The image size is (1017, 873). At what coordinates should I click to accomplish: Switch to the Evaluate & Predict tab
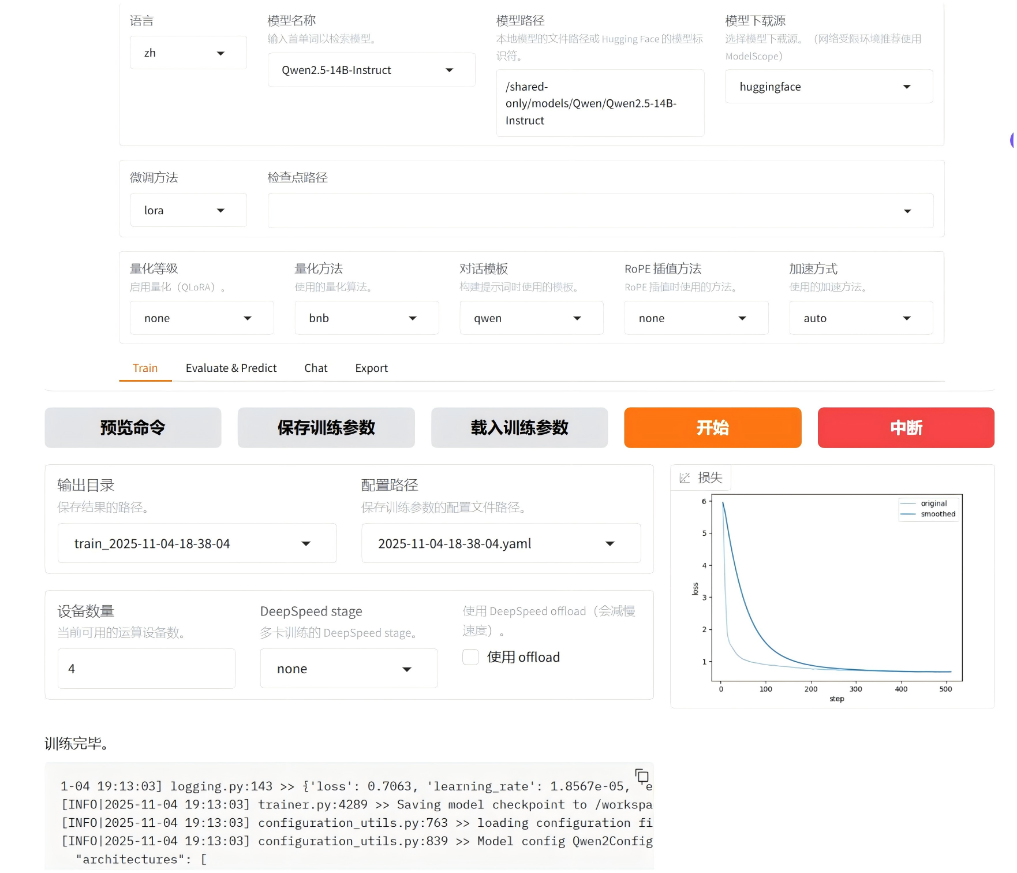pyautogui.click(x=231, y=368)
